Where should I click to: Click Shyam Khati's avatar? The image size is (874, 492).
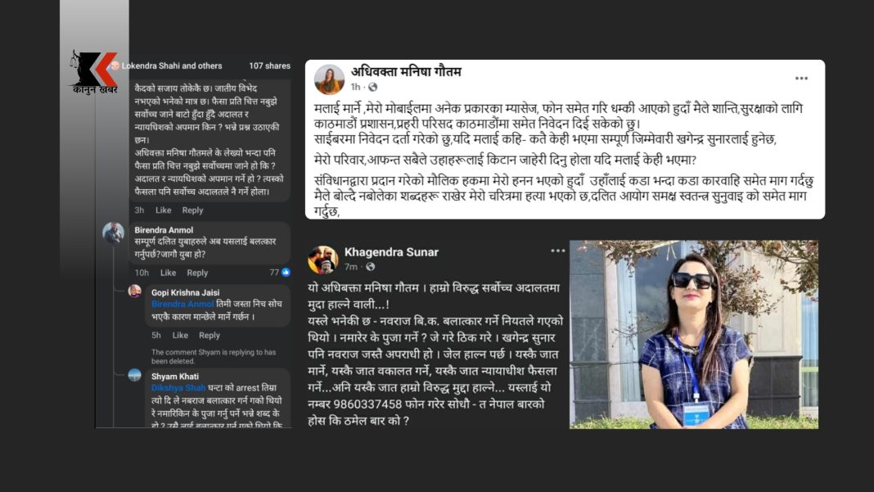click(x=135, y=375)
